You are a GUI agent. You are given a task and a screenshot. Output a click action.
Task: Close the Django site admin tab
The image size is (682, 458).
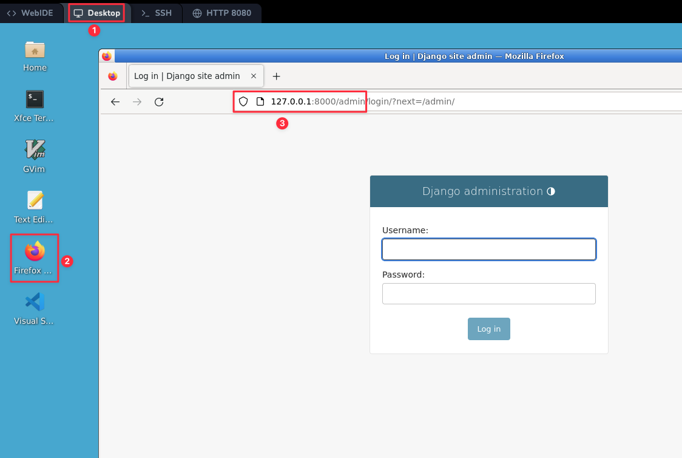coord(254,77)
